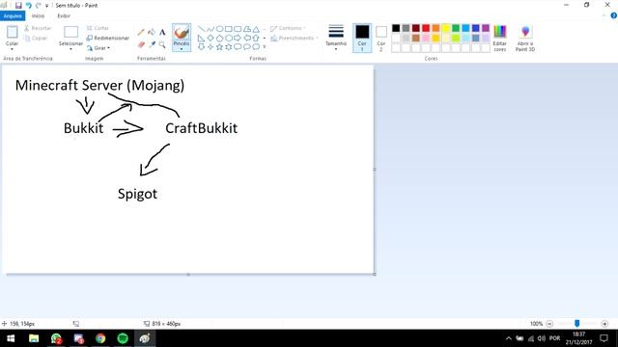The width and height of the screenshot is (618, 347).
Task: Open the Preenchimento fill dropdown
Action: pos(294,39)
